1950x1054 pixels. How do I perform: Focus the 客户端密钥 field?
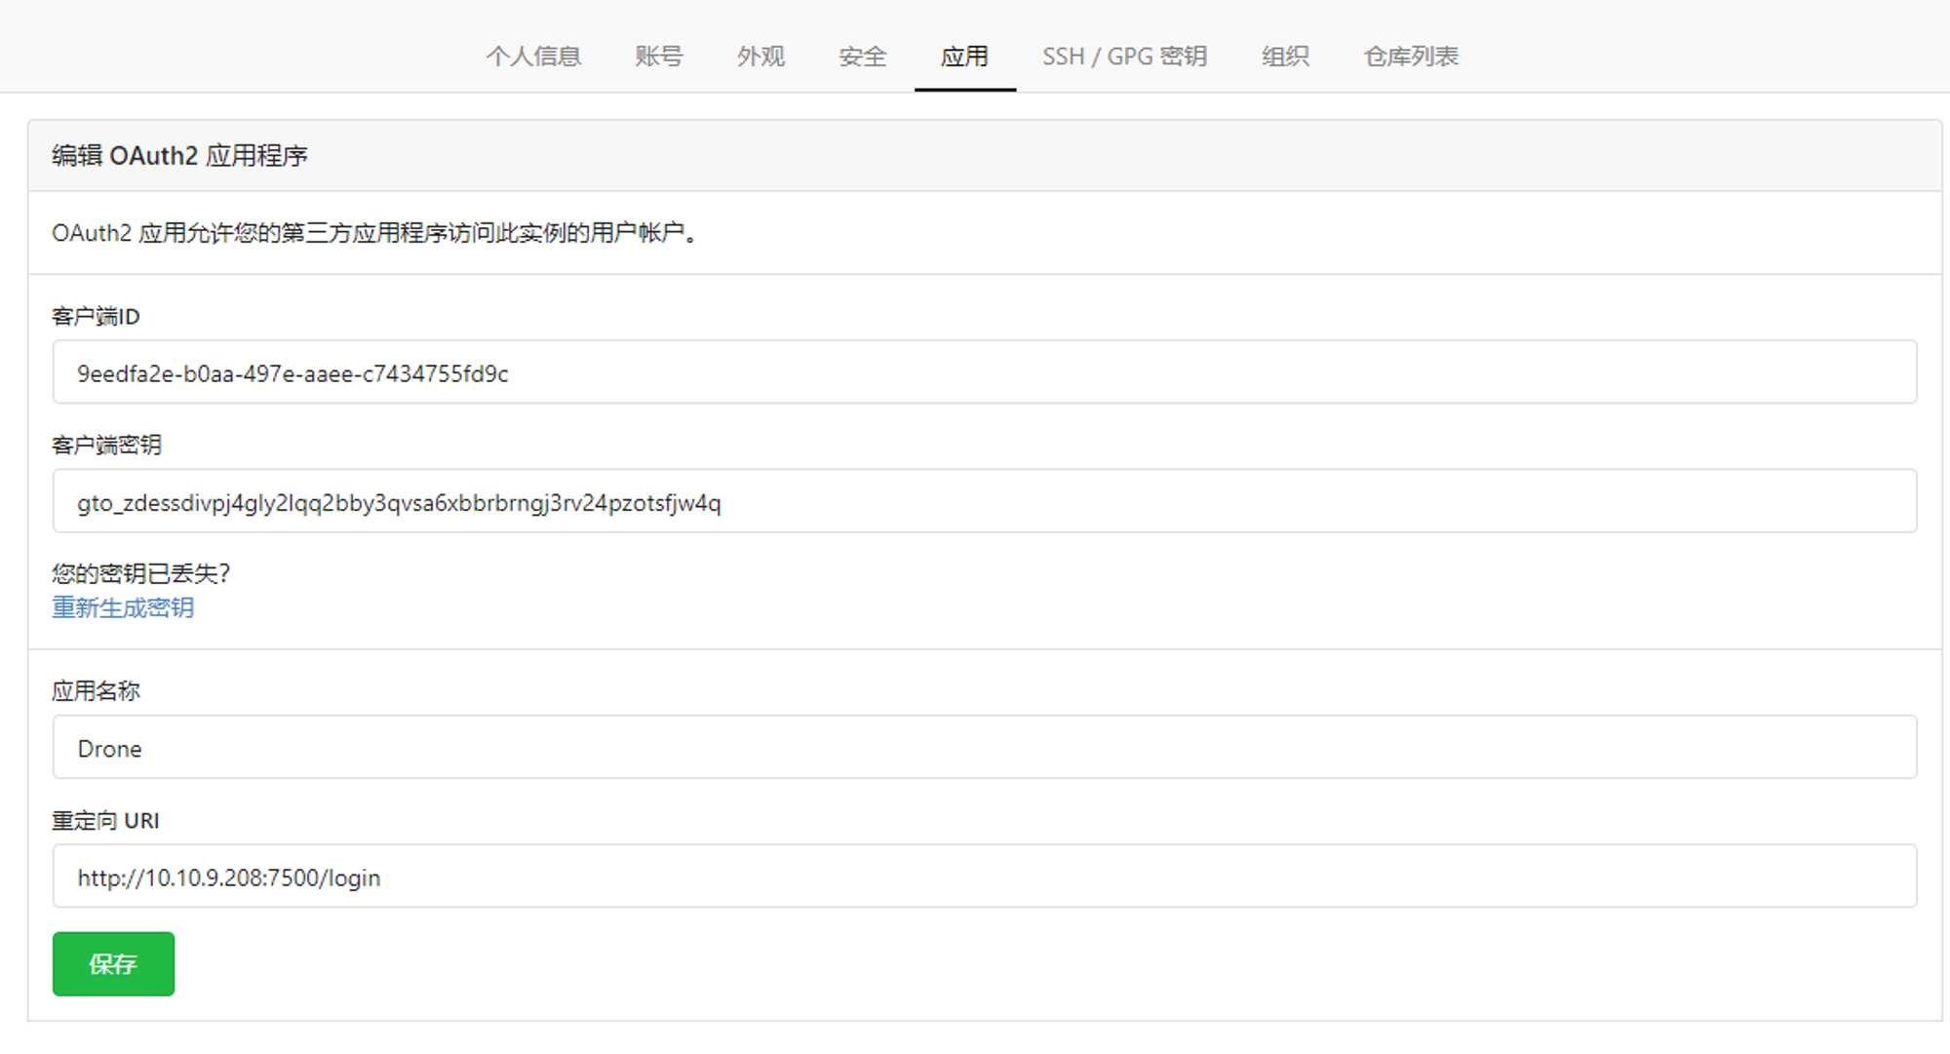pos(985,501)
